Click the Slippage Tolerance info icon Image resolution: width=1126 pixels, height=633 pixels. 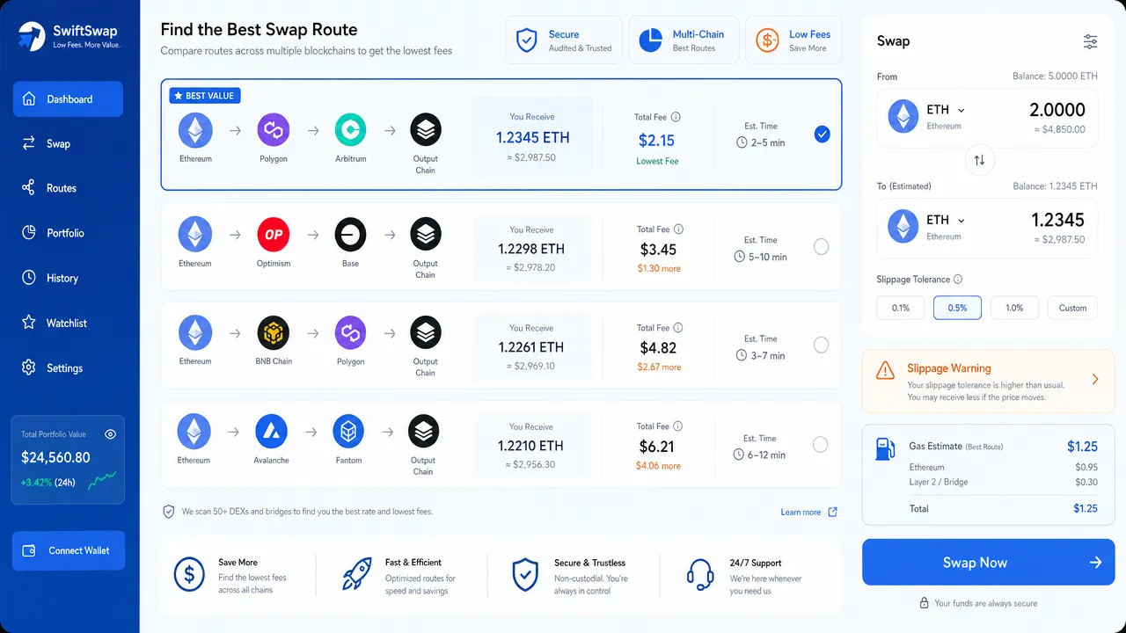tap(958, 280)
